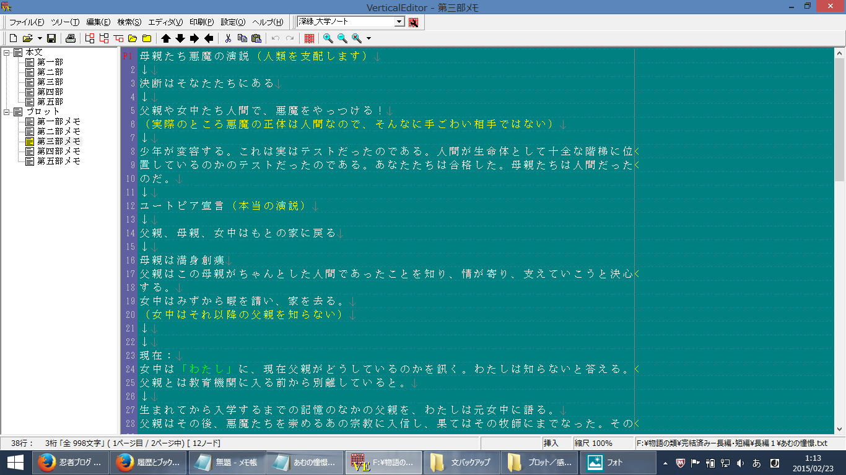
Task: Save the document with the floppy disk icon
Action: click(x=51, y=38)
